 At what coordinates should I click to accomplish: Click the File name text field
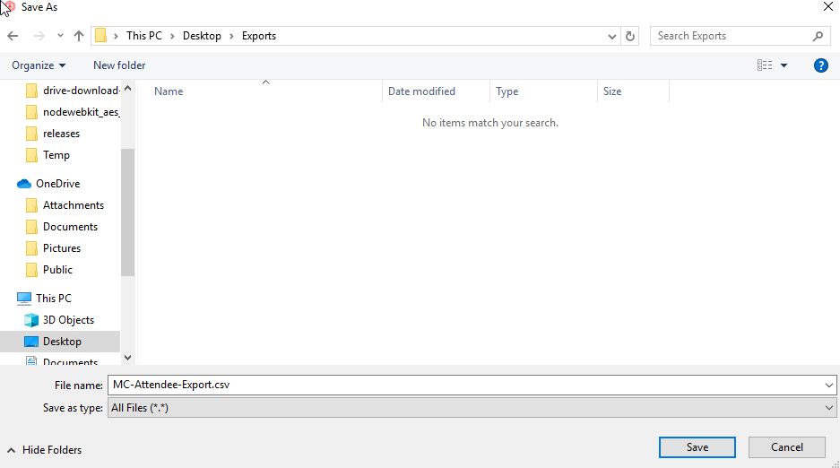(x=472, y=385)
